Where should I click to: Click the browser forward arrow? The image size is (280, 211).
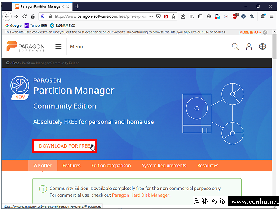point(16,16)
